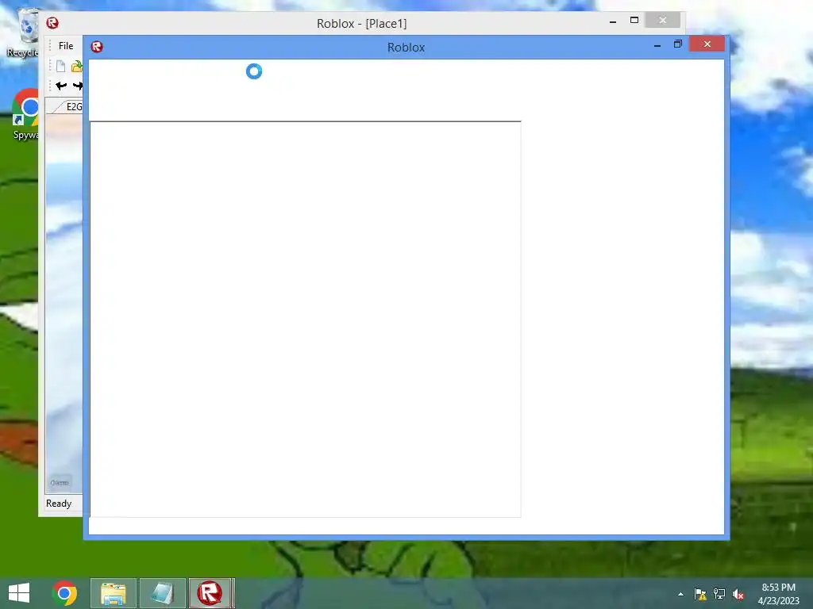This screenshot has height=609, width=813.
Task: Click the muted volume icon in tray
Action: coord(738,594)
